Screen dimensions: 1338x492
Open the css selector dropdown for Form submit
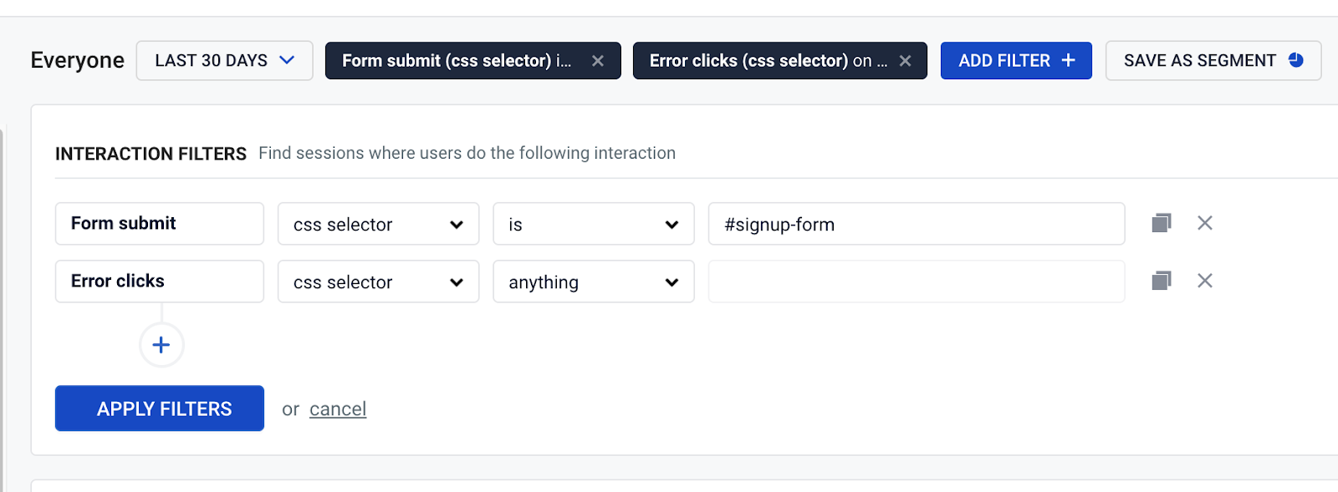378,224
